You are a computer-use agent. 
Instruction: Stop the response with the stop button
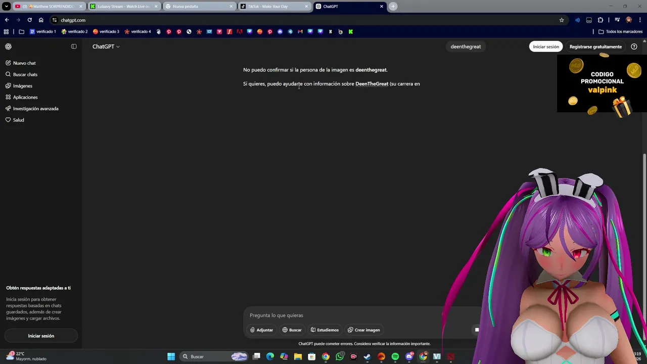coord(476,330)
